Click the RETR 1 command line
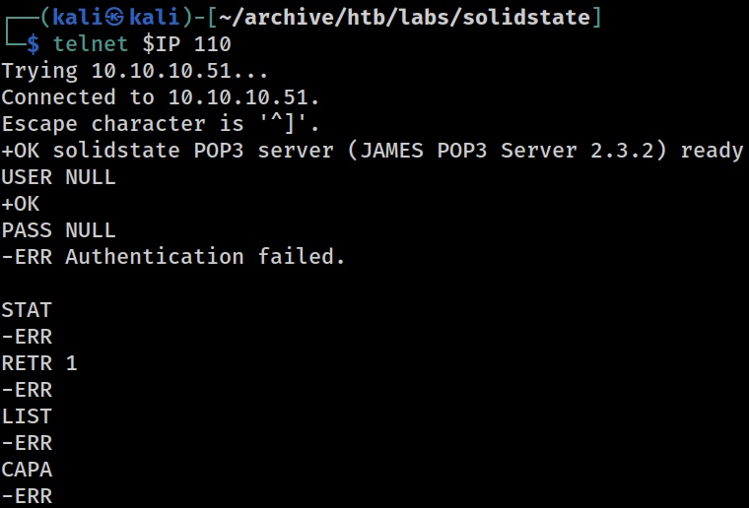This screenshot has height=508, width=749. coord(39,363)
